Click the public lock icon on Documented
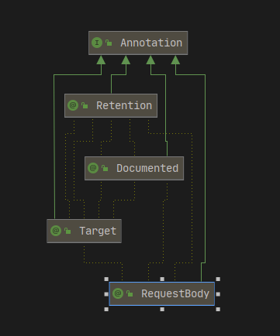 coord(105,168)
